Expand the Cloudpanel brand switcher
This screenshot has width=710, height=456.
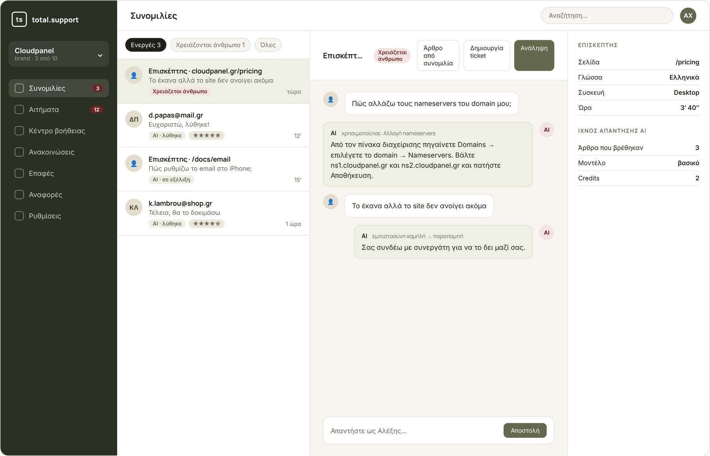(59, 54)
